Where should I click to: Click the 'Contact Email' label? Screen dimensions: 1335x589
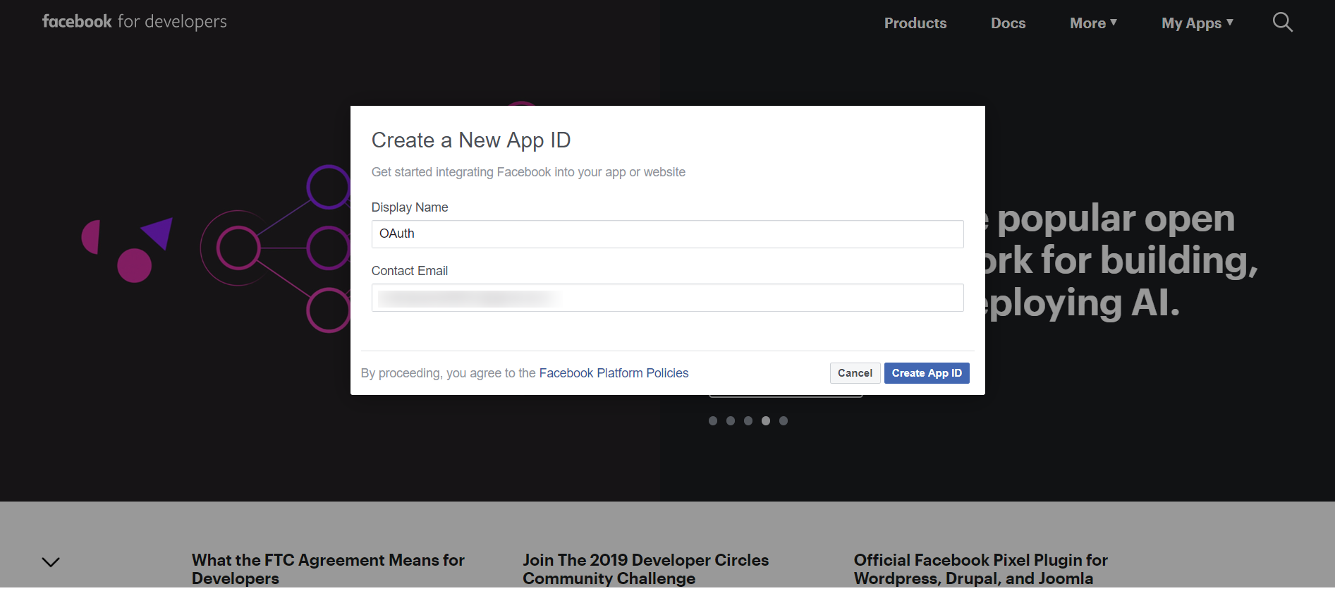click(x=410, y=271)
